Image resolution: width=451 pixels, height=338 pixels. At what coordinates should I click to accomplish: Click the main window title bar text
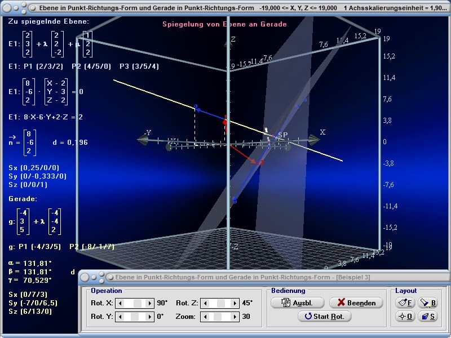tap(242, 8)
